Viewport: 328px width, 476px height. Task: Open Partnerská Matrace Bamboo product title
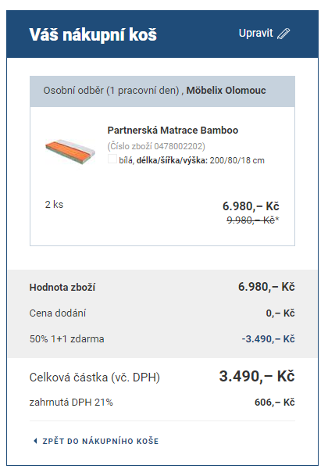173,131
